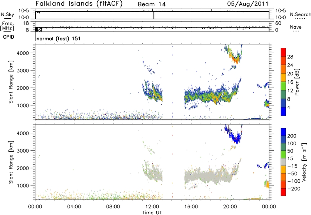Click the "08:00" time axis label
Screen dimensions: 311x215
point(113,207)
